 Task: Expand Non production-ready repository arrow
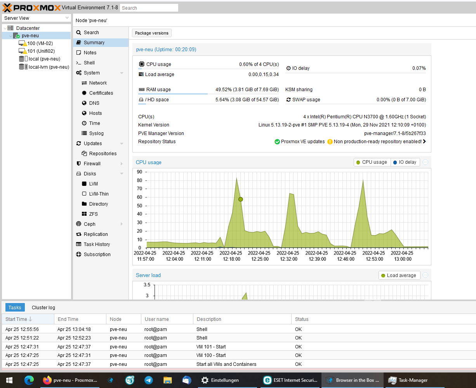[x=424, y=142]
